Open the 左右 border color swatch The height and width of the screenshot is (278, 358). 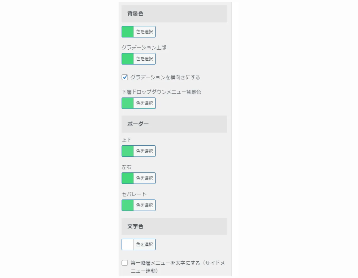(x=127, y=178)
